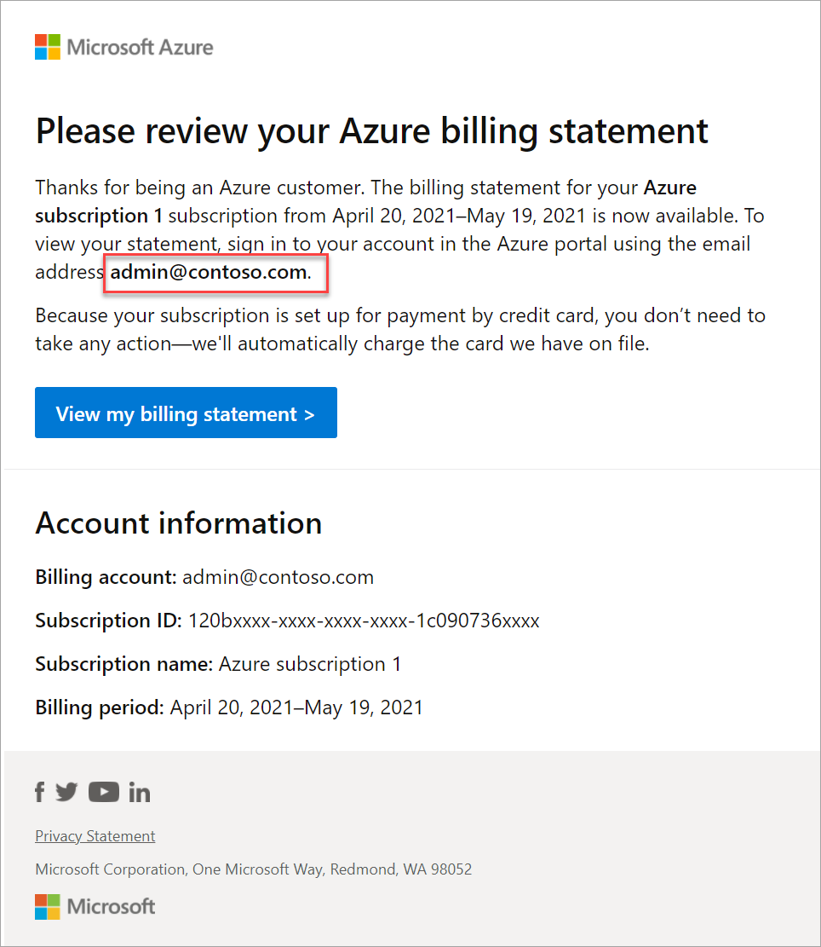
Task: Click the Twitter bird icon
Action: (66, 792)
